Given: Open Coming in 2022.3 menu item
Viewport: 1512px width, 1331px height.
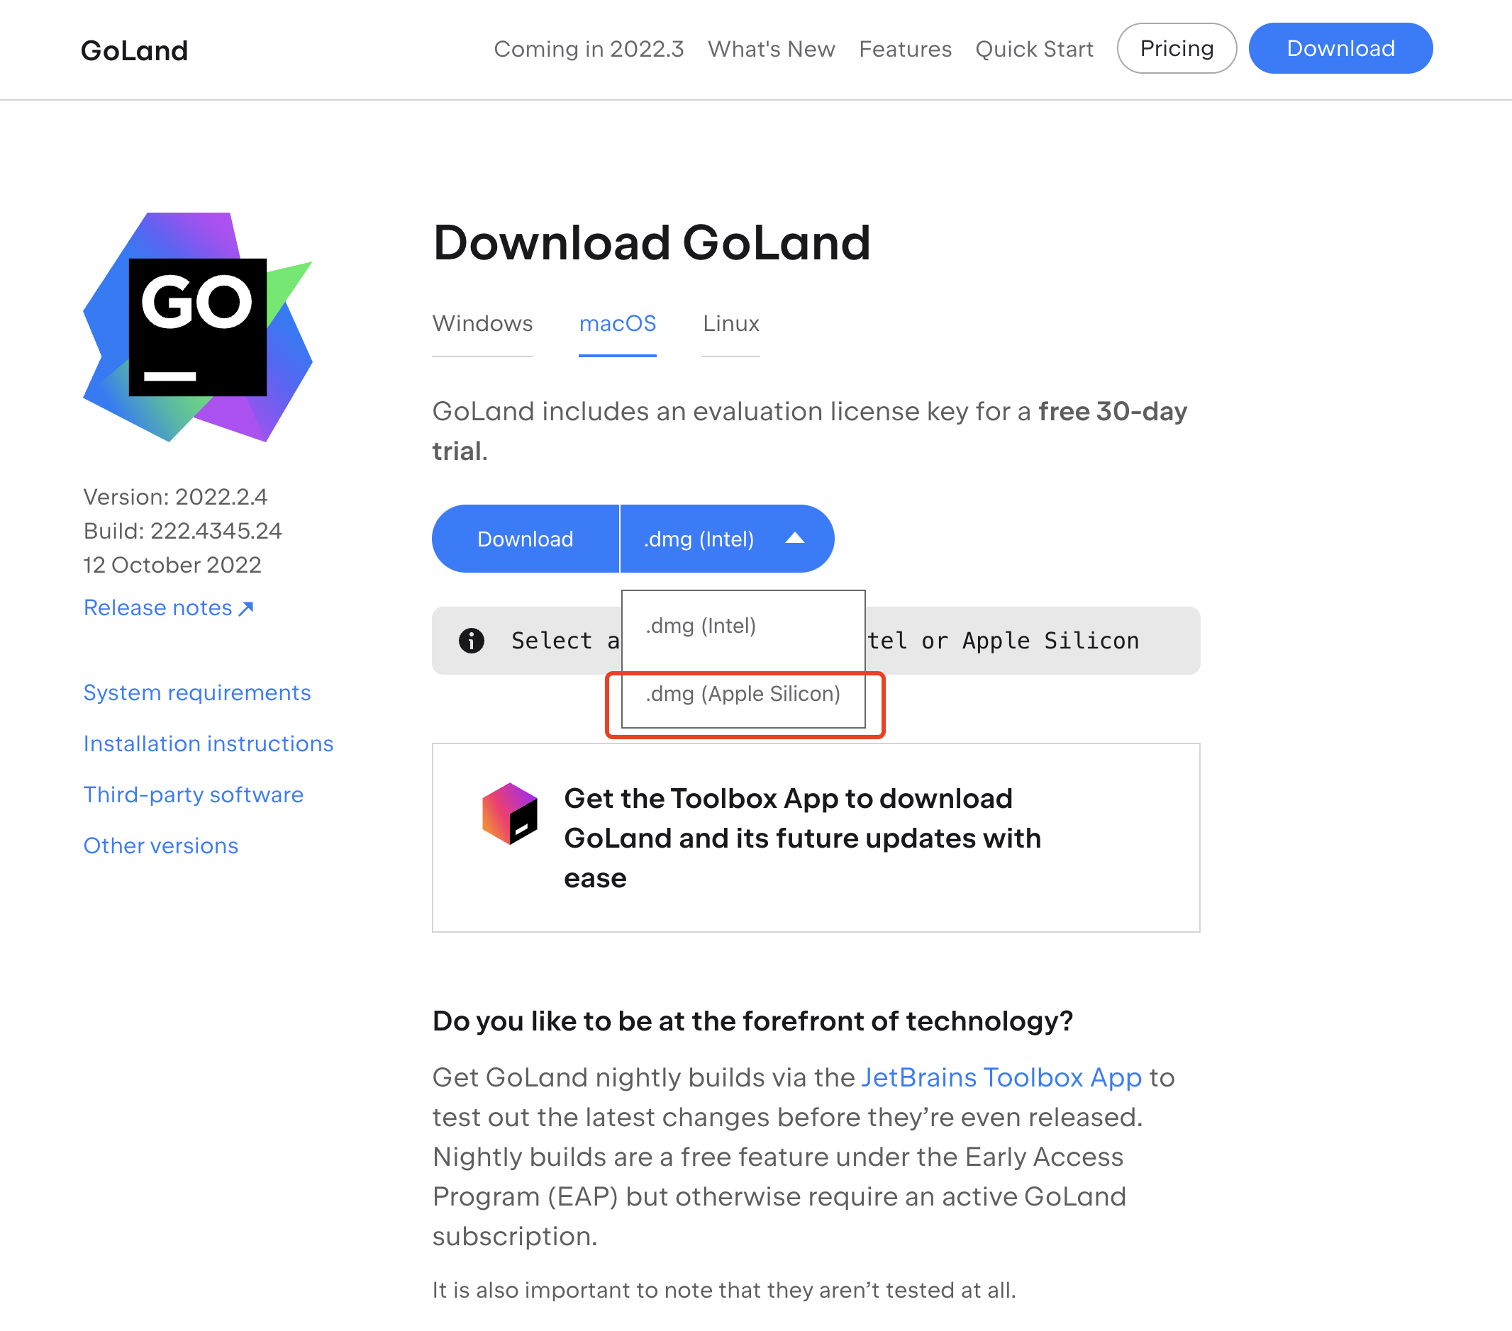Looking at the screenshot, I should click(588, 49).
